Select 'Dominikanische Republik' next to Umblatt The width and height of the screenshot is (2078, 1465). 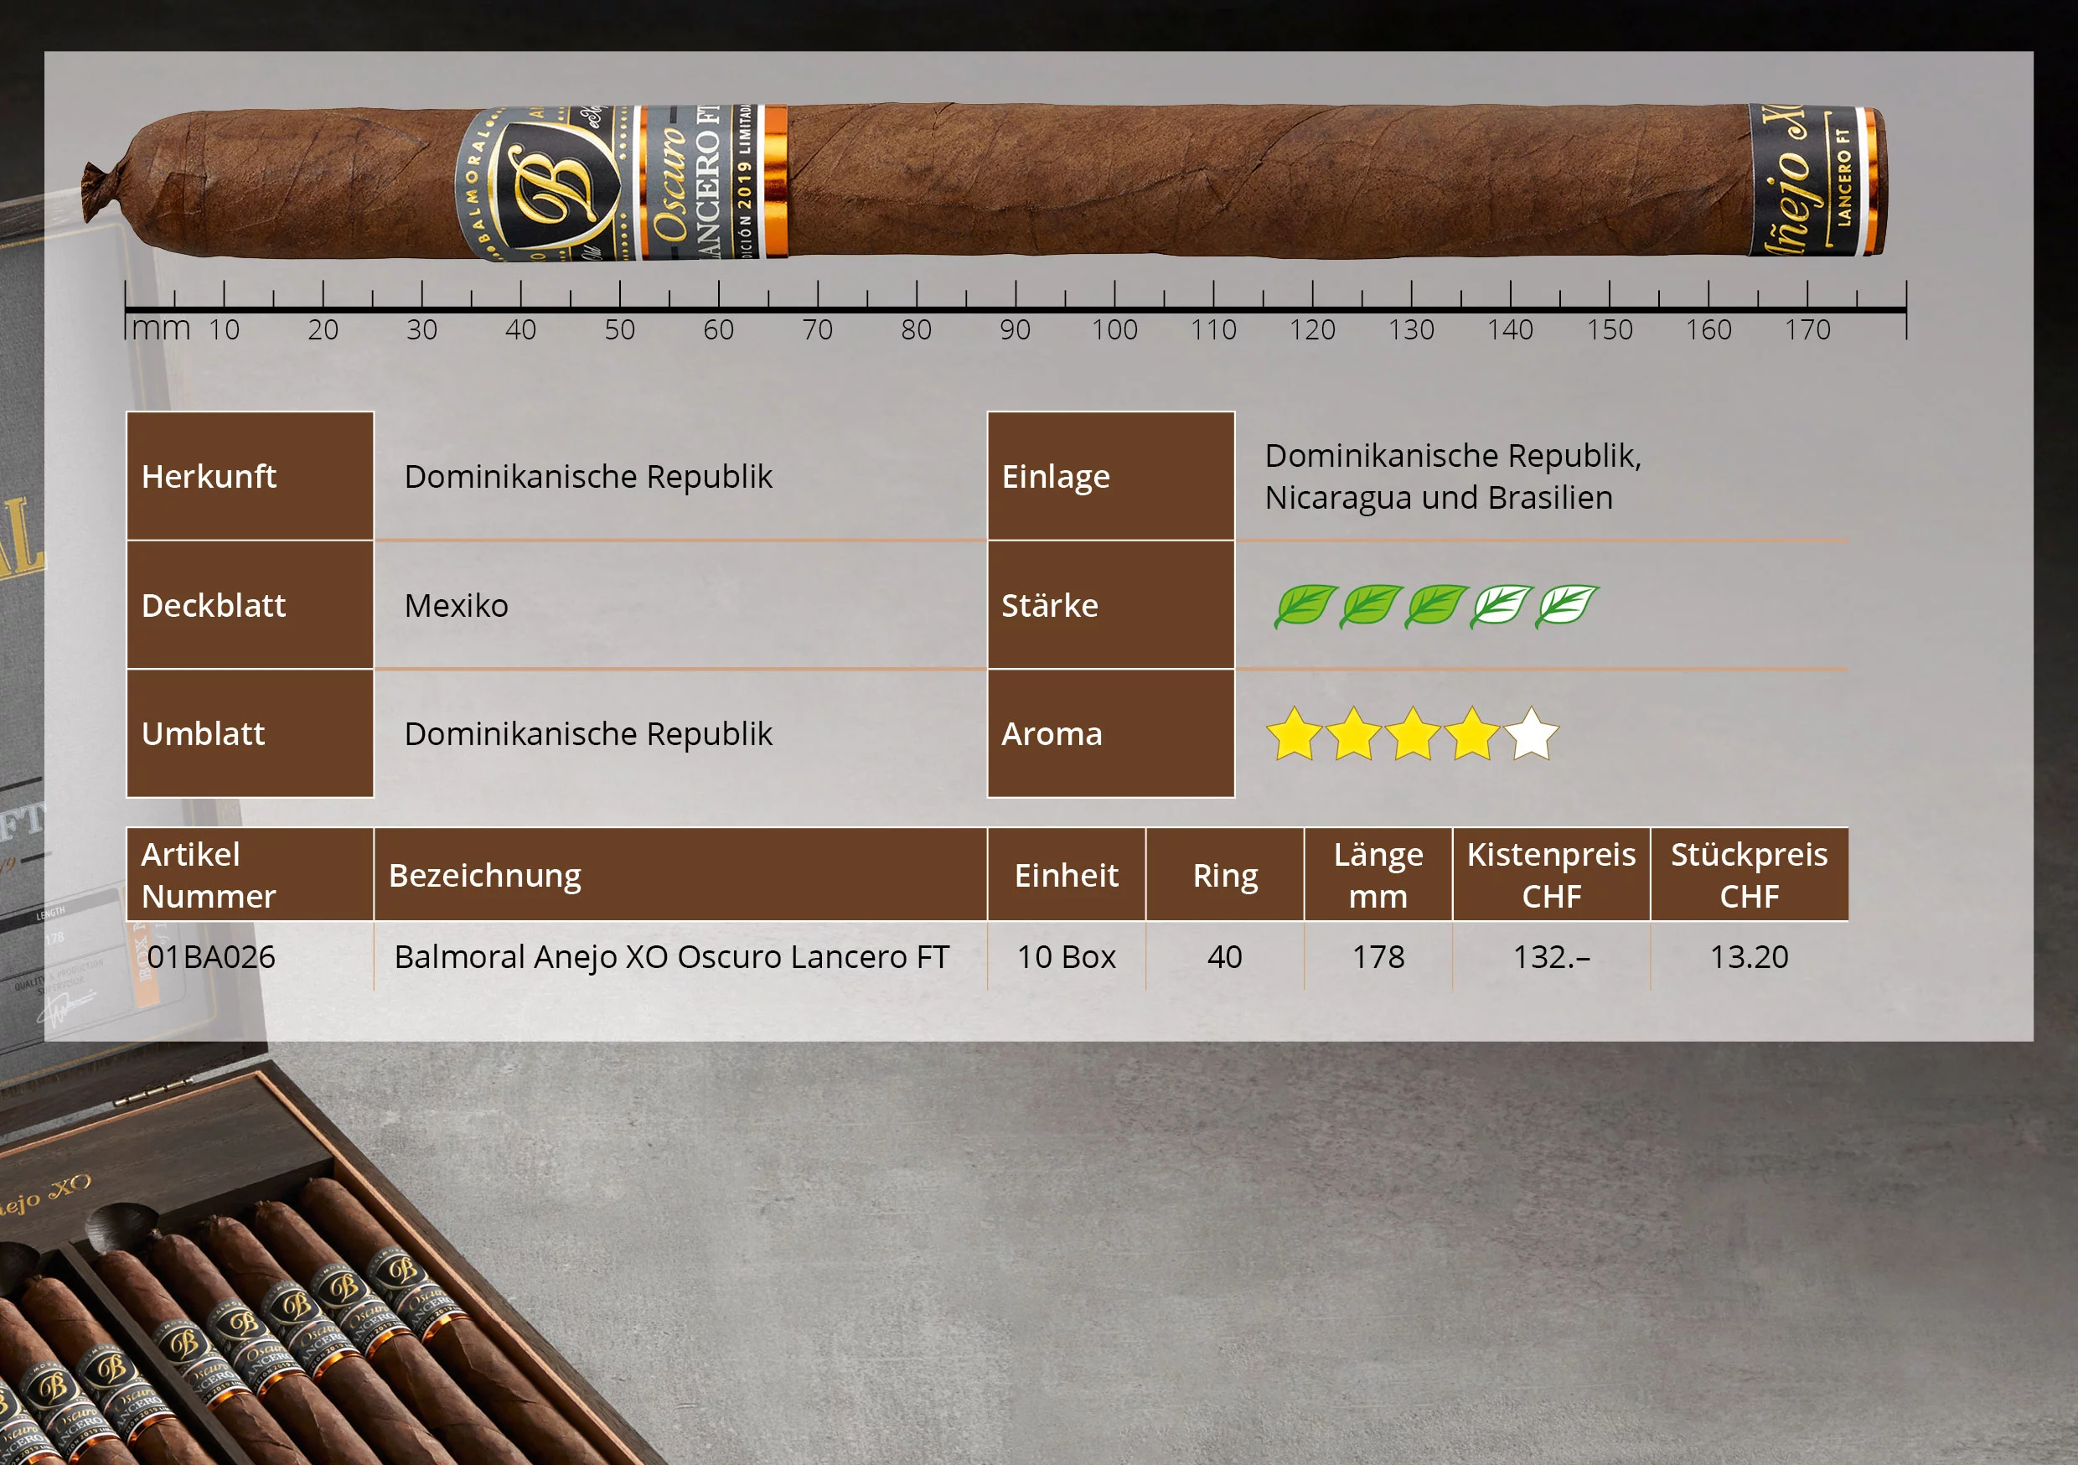(x=588, y=734)
